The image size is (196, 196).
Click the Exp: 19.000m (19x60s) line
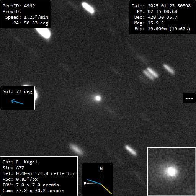click(x=162, y=29)
